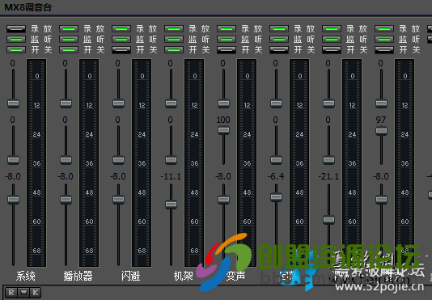The width and height of the screenshot is (432, 300).
Task: Click the 机架 volume fader at -11.1
Action: [171, 204]
